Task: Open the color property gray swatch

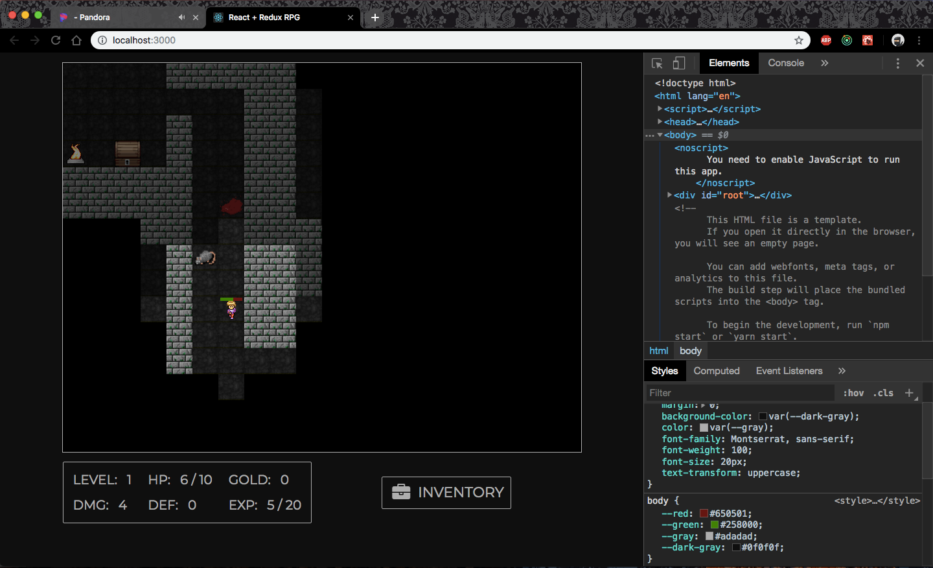Action: (704, 428)
